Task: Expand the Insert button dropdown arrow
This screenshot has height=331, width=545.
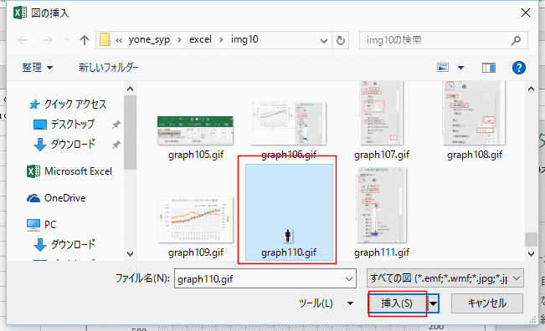Action: [x=433, y=303]
